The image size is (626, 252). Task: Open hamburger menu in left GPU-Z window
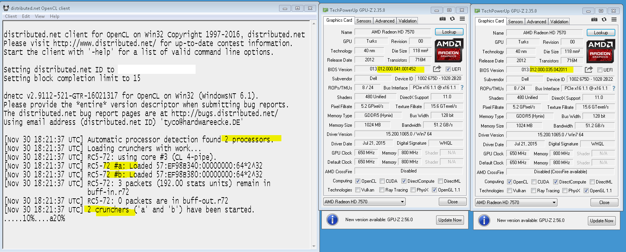tap(462, 19)
